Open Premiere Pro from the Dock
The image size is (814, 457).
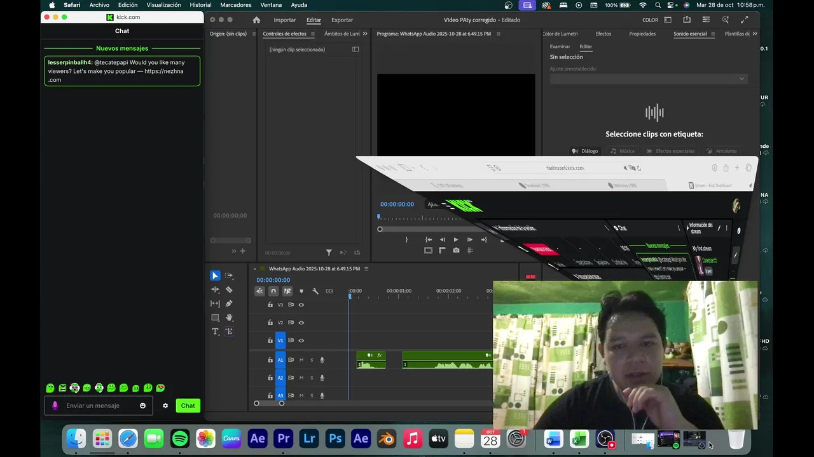point(283,438)
